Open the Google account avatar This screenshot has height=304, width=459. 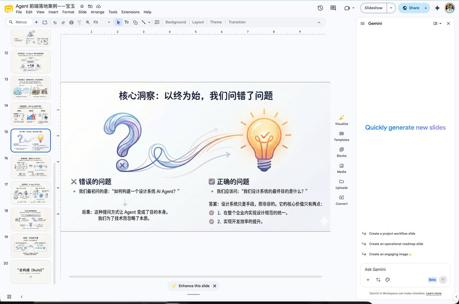coord(450,8)
